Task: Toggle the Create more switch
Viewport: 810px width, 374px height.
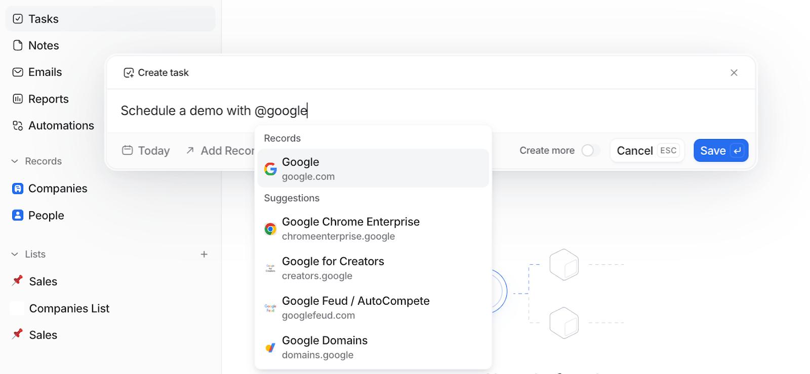Action: click(590, 151)
